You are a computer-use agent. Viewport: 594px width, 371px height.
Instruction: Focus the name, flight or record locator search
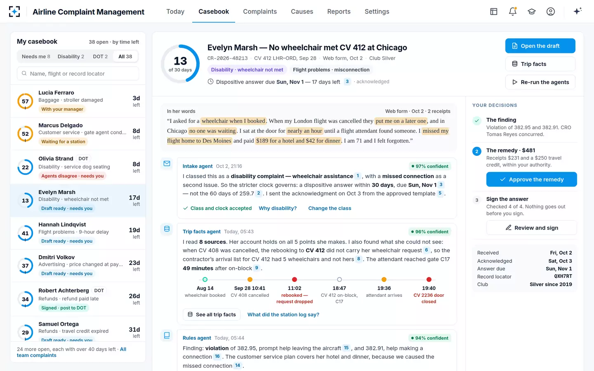coord(78,73)
